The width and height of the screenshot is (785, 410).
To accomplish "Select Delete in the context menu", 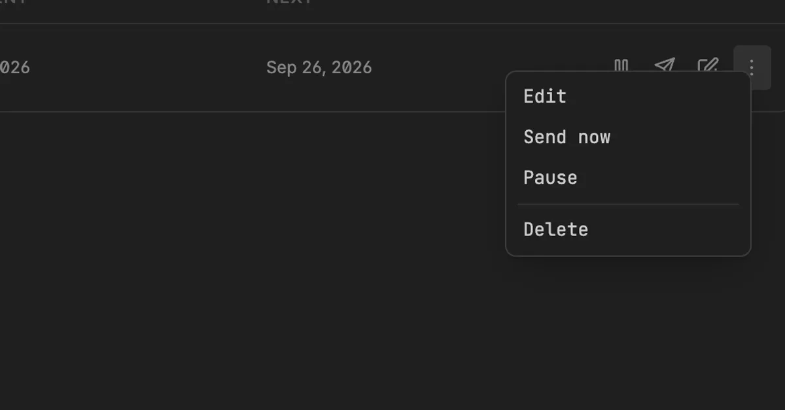I will tap(556, 229).
